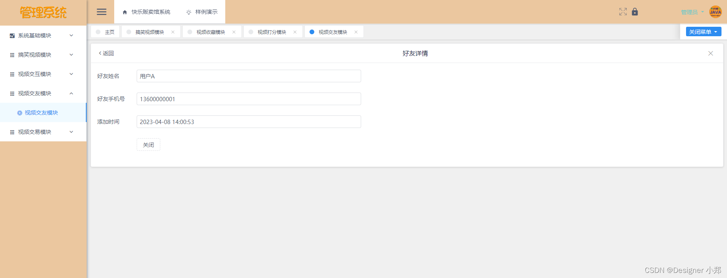This screenshot has height=278, width=727.
Task: Open the JAVA user avatar
Action: coord(715,12)
